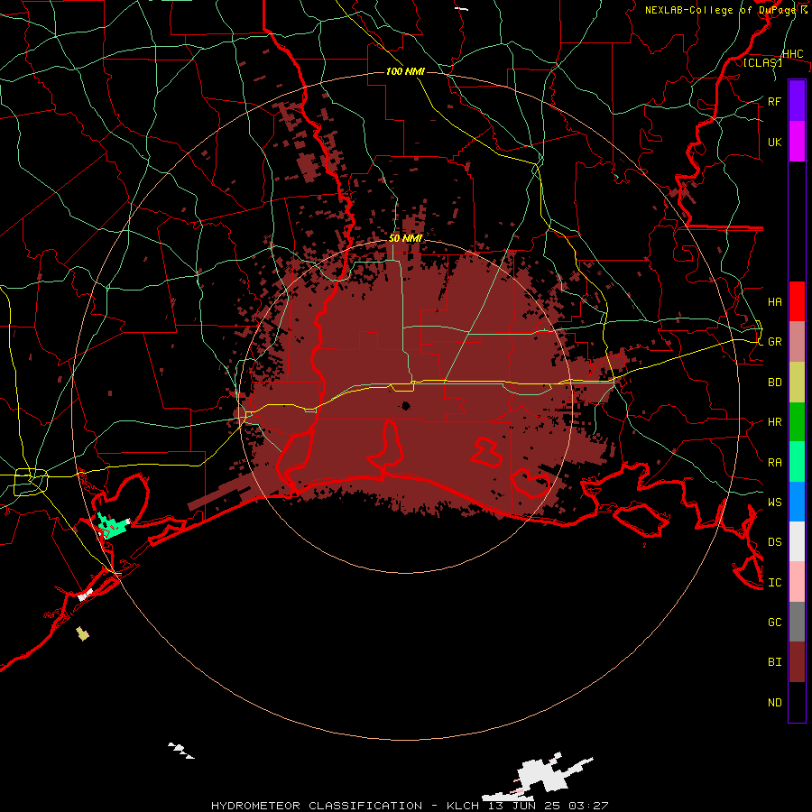The width and height of the screenshot is (812, 812).
Task: Click the HA legend label
Action: [775, 301]
